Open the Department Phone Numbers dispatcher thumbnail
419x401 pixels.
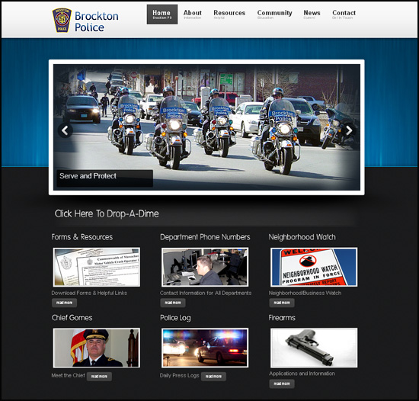tap(205, 267)
